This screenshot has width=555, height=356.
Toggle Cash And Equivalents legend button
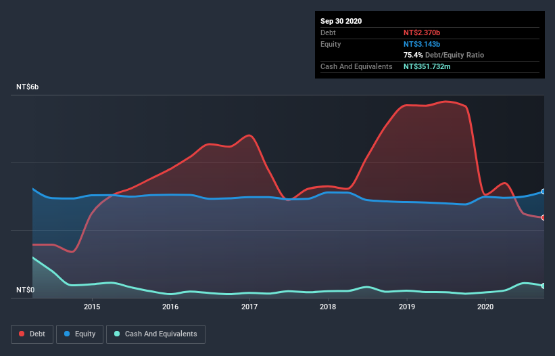tap(155, 334)
